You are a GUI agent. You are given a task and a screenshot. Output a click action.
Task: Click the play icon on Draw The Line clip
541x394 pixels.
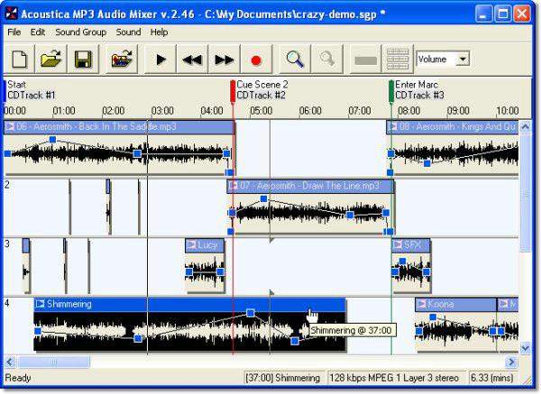234,186
